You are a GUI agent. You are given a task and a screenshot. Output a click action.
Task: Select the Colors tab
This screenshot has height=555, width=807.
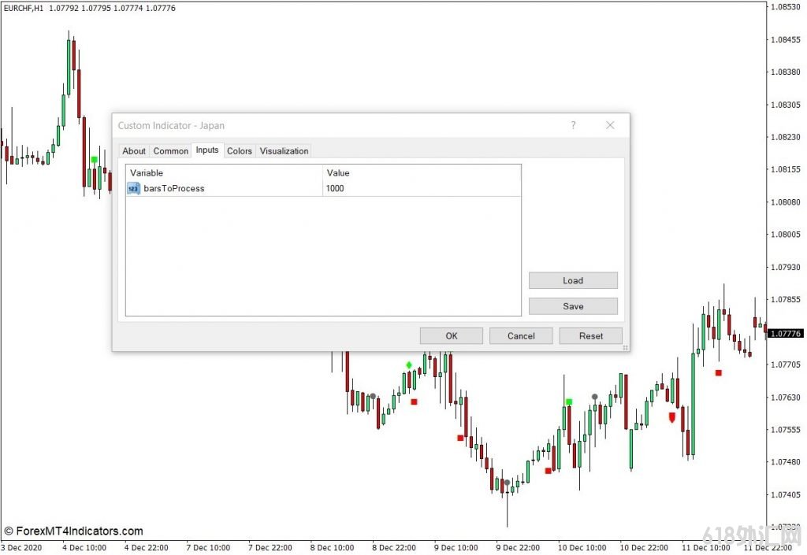pyautogui.click(x=240, y=151)
